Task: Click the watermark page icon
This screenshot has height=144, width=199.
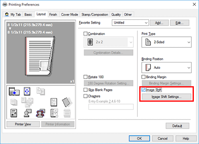Action: point(54,102)
